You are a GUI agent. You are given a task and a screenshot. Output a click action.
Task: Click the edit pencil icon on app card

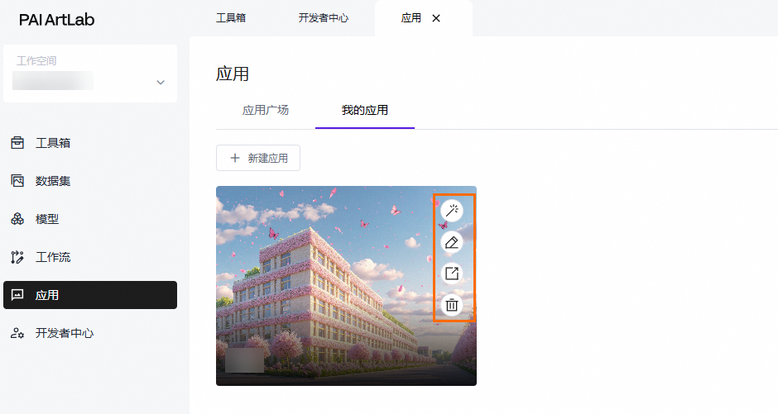click(452, 242)
